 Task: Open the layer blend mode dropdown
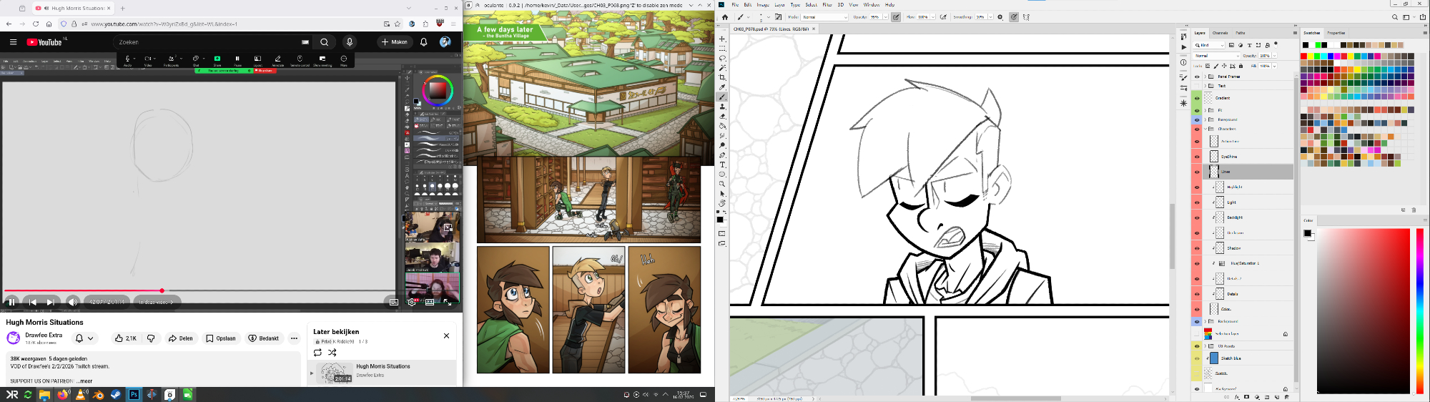(x=1216, y=56)
